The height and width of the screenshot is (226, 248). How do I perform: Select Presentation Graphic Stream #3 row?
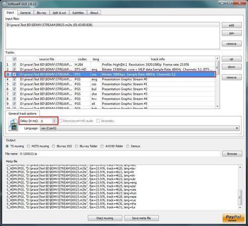point(110,94)
